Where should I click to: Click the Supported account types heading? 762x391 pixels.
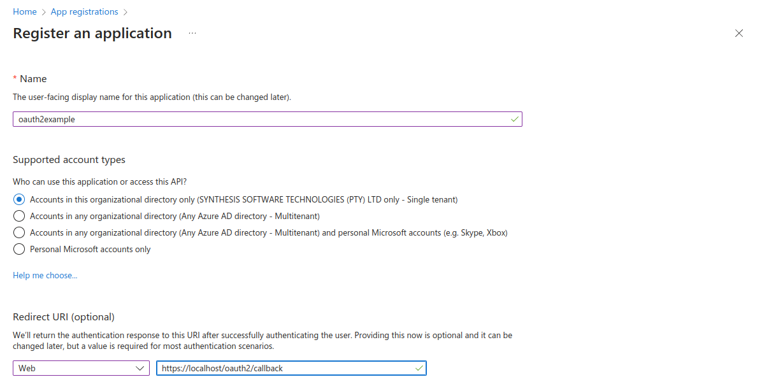(69, 160)
